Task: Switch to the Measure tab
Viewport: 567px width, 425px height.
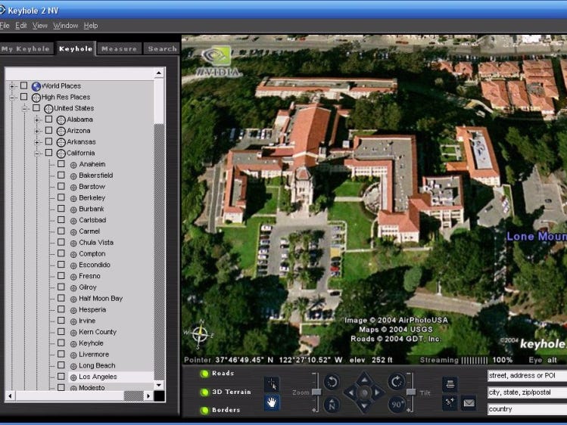Action: point(120,48)
